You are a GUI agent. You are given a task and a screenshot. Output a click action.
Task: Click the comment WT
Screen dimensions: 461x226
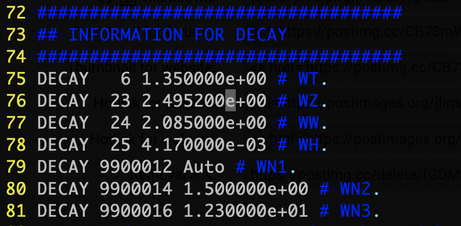[x=309, y=78]
